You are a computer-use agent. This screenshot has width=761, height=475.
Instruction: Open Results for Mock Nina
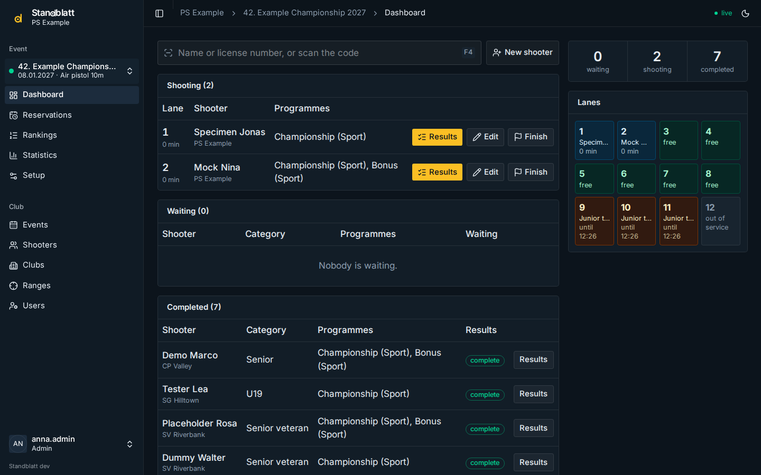[437, 172]
